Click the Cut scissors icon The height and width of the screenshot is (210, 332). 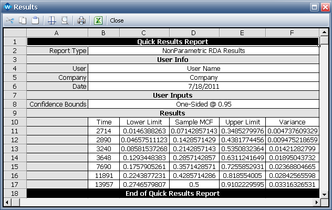point(10,21)
